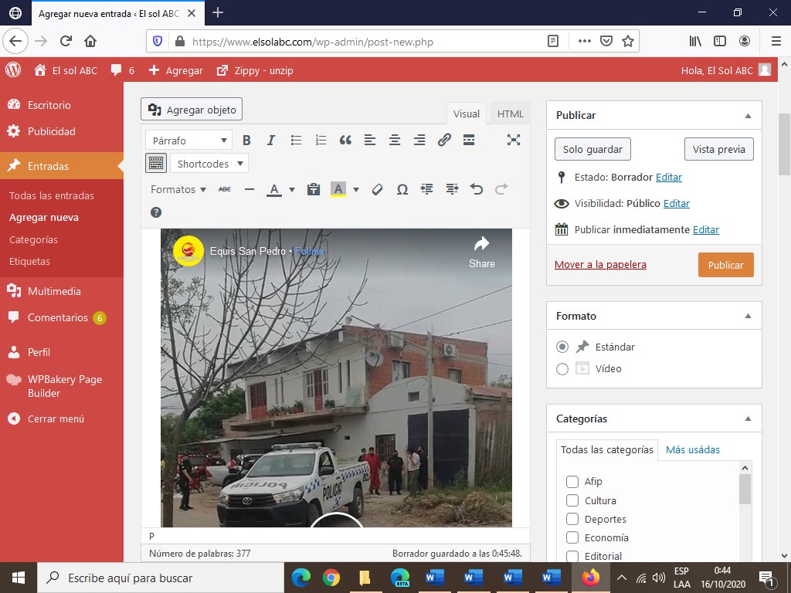791x593 pixels.
Task: Insert a blockquote
Action: (345, 141)
